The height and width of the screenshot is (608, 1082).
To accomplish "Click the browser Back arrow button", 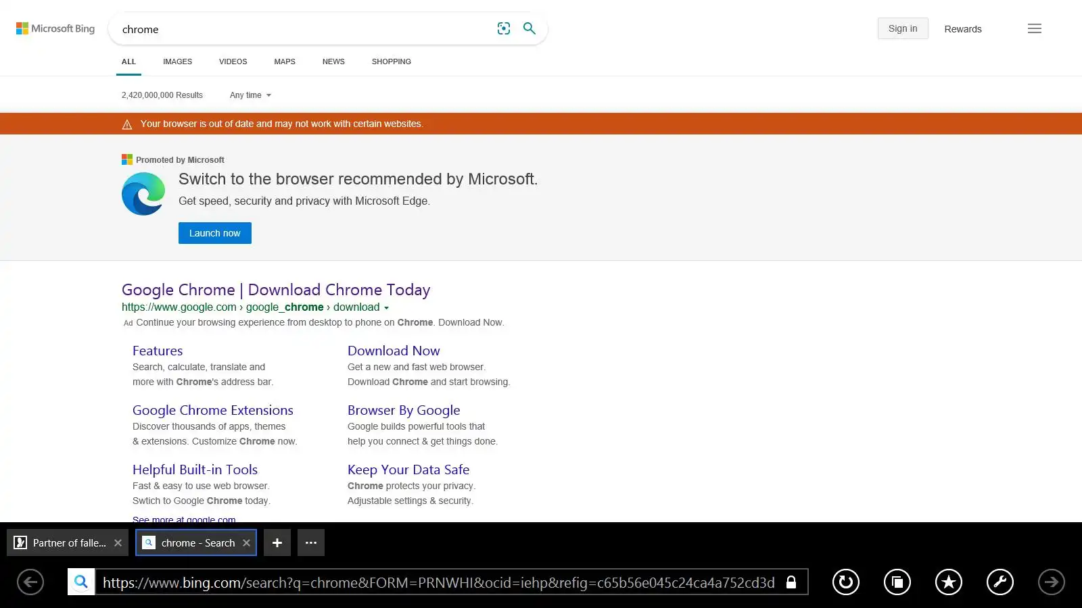I will click(30, 582).
